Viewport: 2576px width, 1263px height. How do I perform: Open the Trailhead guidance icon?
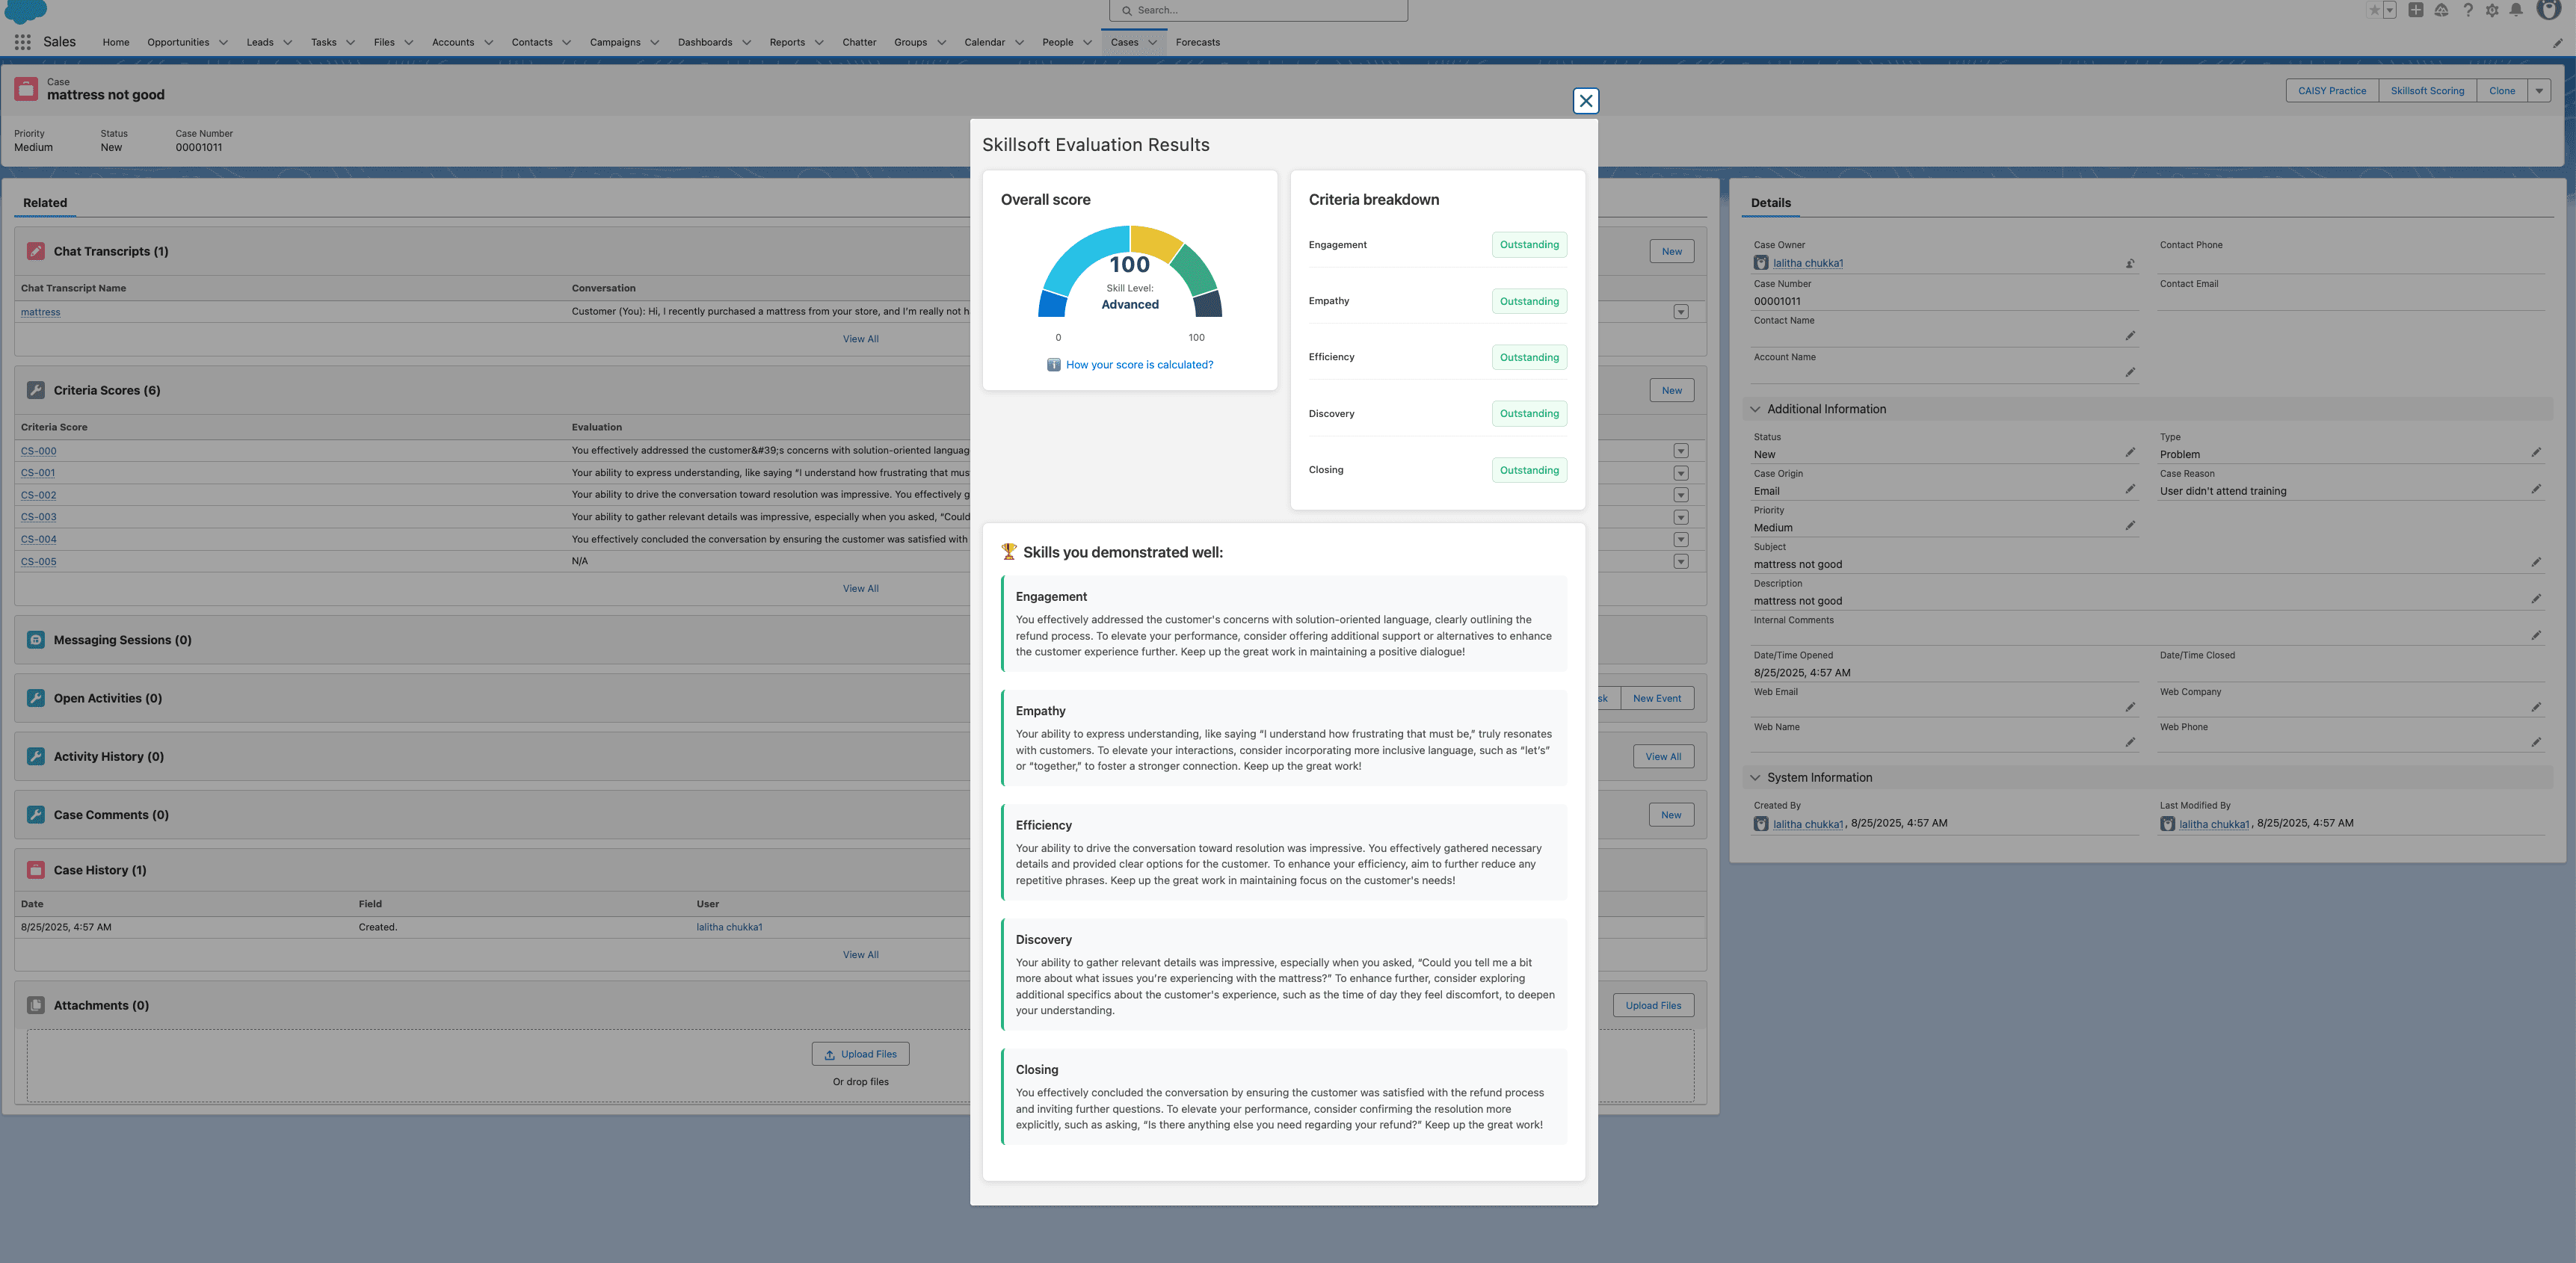2441,10
